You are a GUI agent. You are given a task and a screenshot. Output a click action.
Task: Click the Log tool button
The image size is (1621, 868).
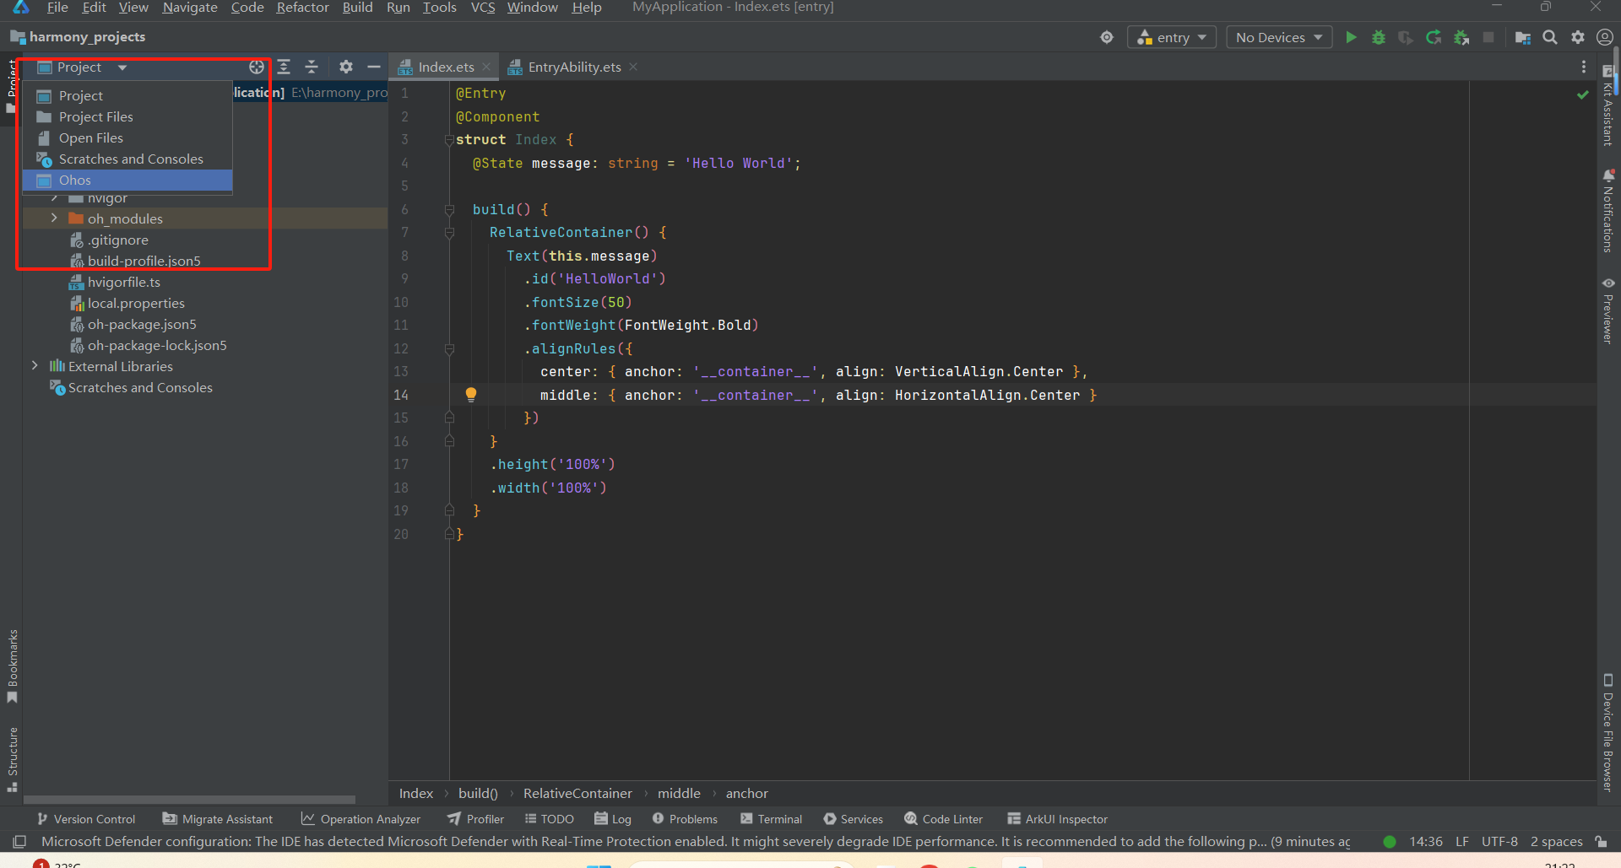pyautogui.click(x=613, y=819)
